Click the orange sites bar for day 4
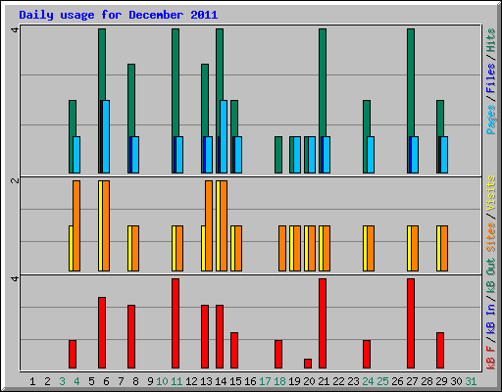 pyautogui.click(x=76, y=225)
